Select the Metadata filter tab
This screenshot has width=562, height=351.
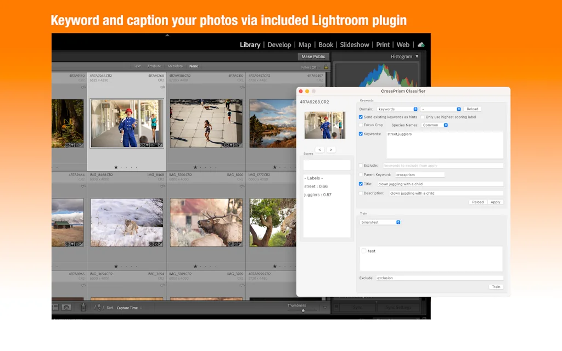175,66
